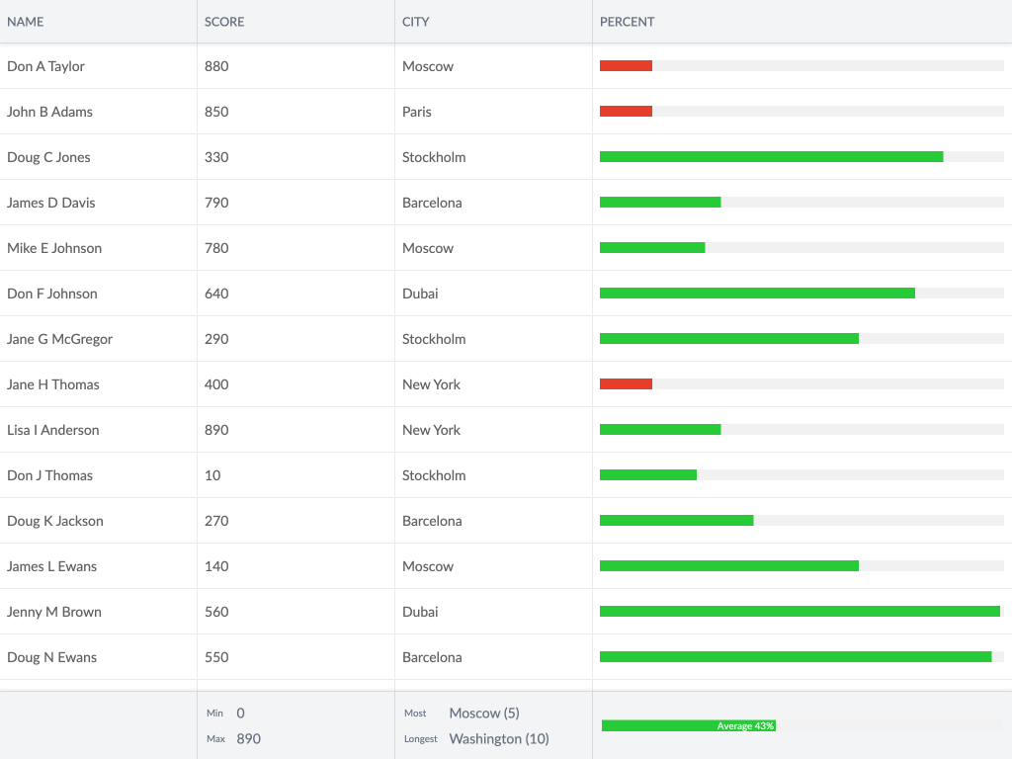Click the score value 140

216,566
